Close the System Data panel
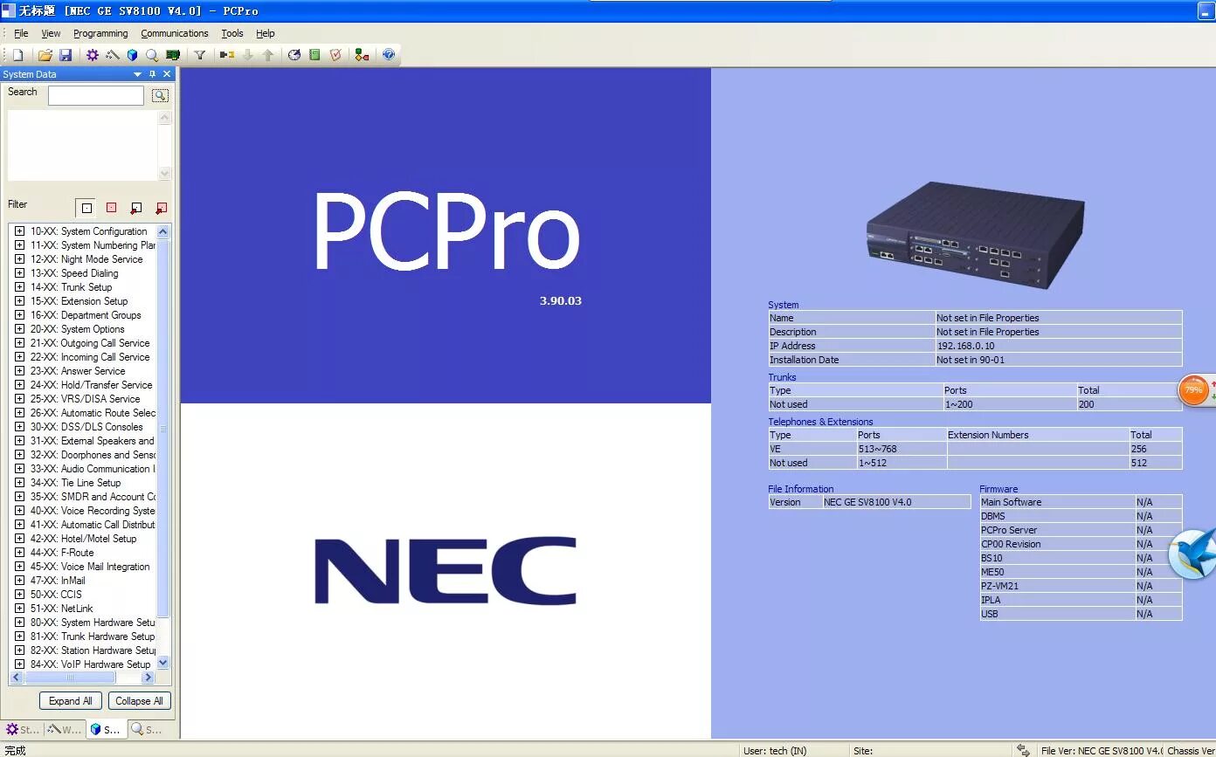 coord(167,74)
